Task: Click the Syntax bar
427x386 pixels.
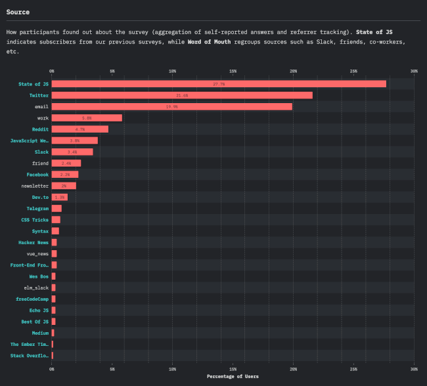Action: tap(55, 231)
